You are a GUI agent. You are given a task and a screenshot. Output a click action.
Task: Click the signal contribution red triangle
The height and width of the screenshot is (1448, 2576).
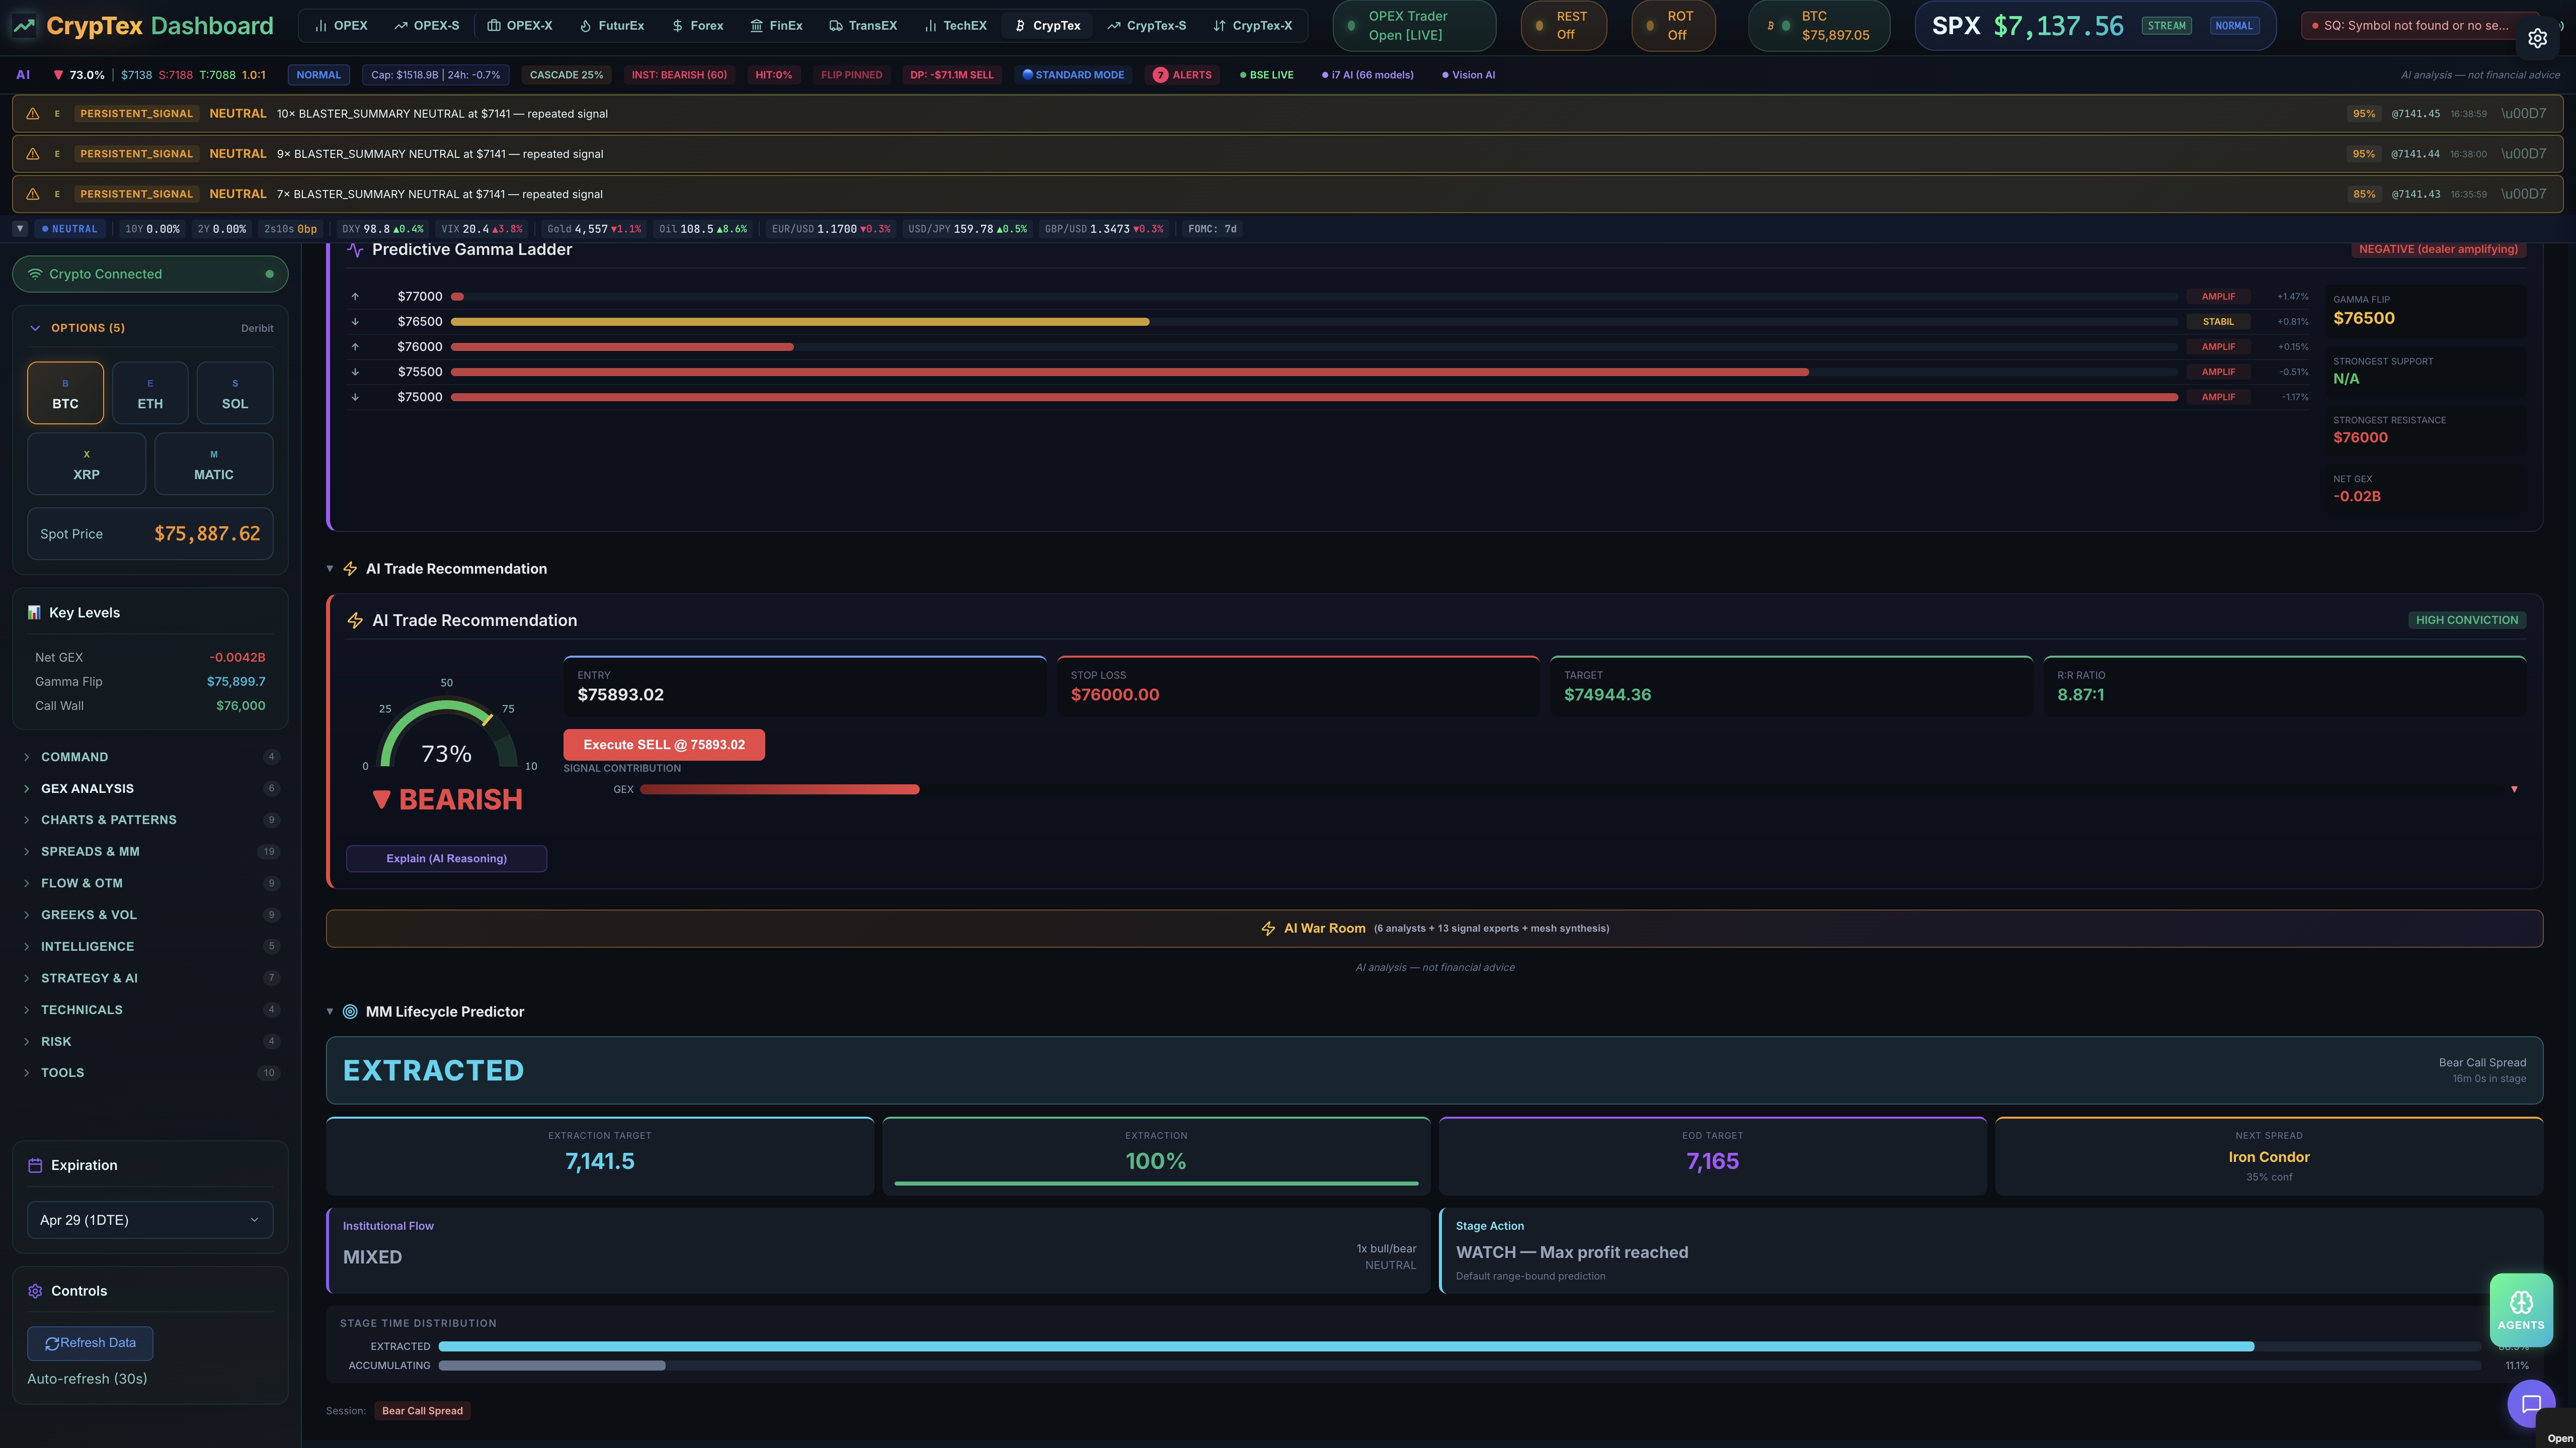coord(2514,789)
